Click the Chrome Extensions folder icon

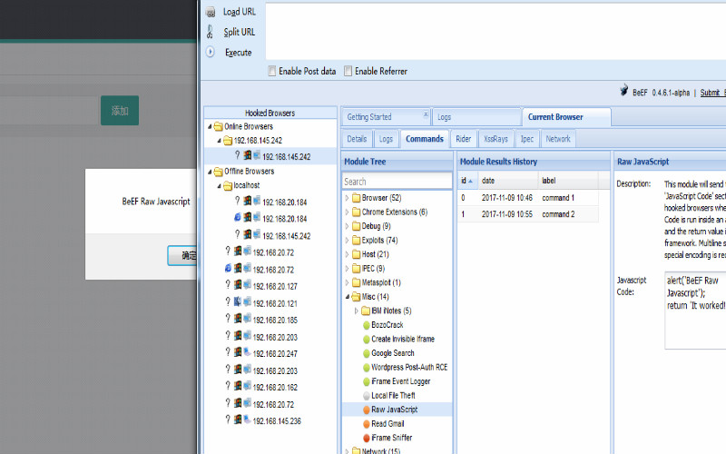click(356, 212)
